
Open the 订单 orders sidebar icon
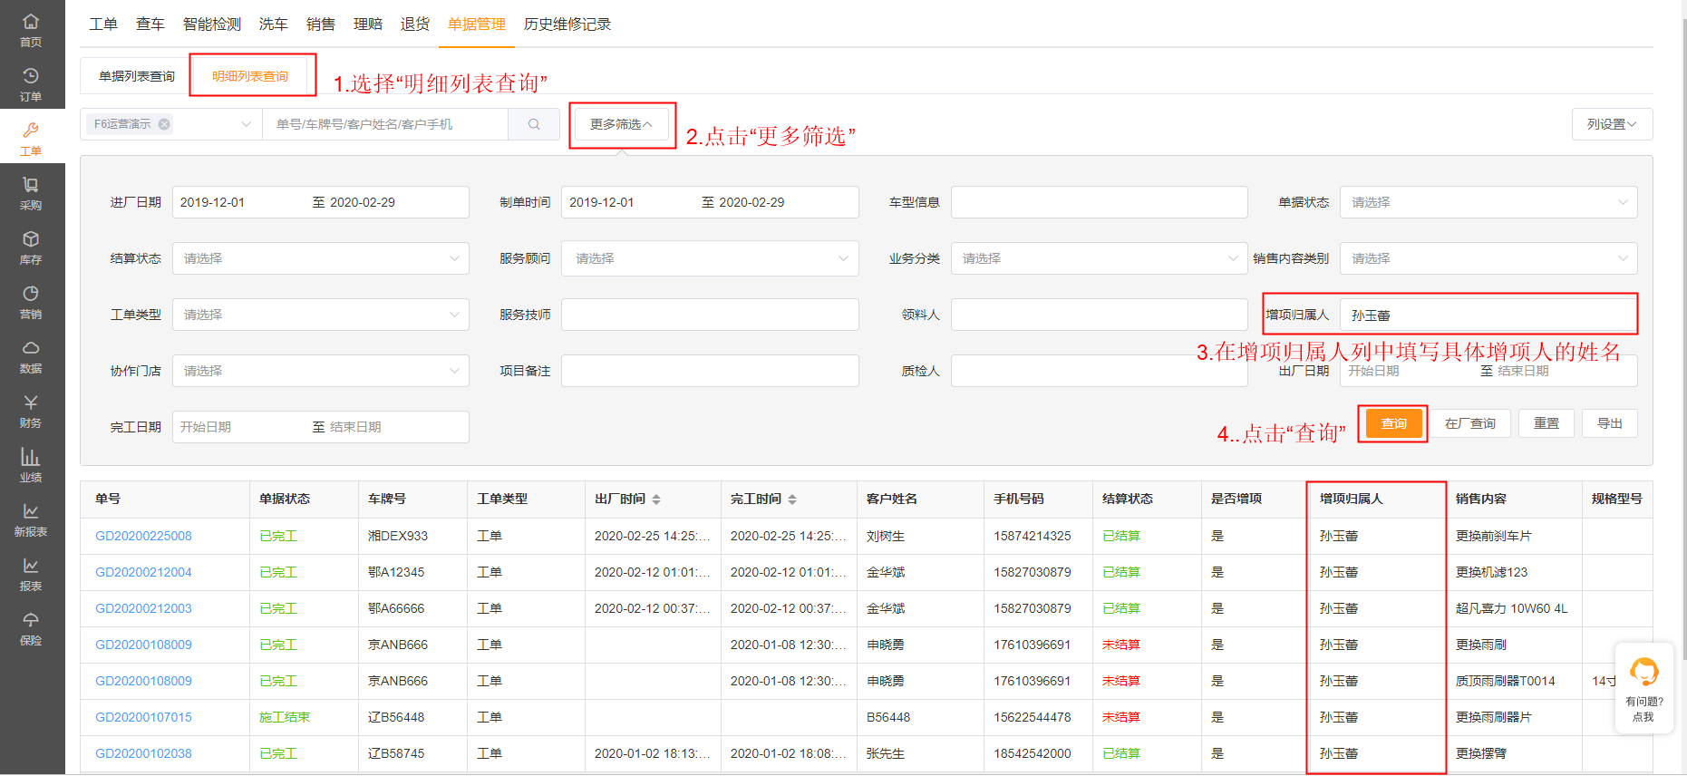pos(31,83)
